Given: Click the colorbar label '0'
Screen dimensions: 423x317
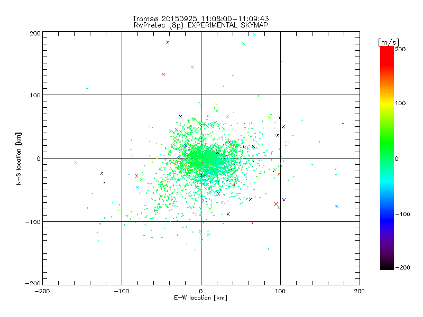Looking at the screenshot, I should coord(397,158).
